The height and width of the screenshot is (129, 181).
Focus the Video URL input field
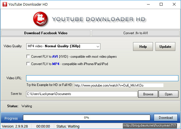pyautogui.click(x=102, y=78)
